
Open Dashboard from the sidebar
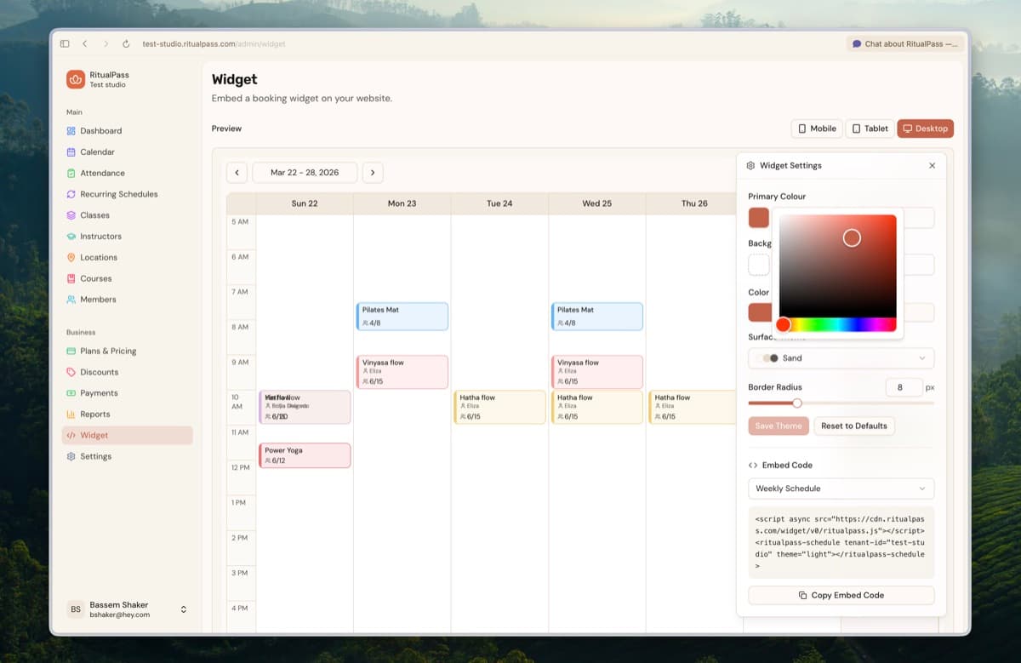(100, 131)
